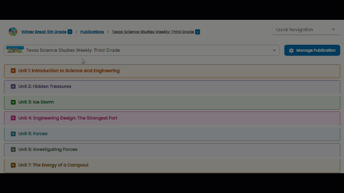The width and height of the screenshot is (344, 193).
Task: Click the Texas Science publication thumbnail
Action: (15, 50)
